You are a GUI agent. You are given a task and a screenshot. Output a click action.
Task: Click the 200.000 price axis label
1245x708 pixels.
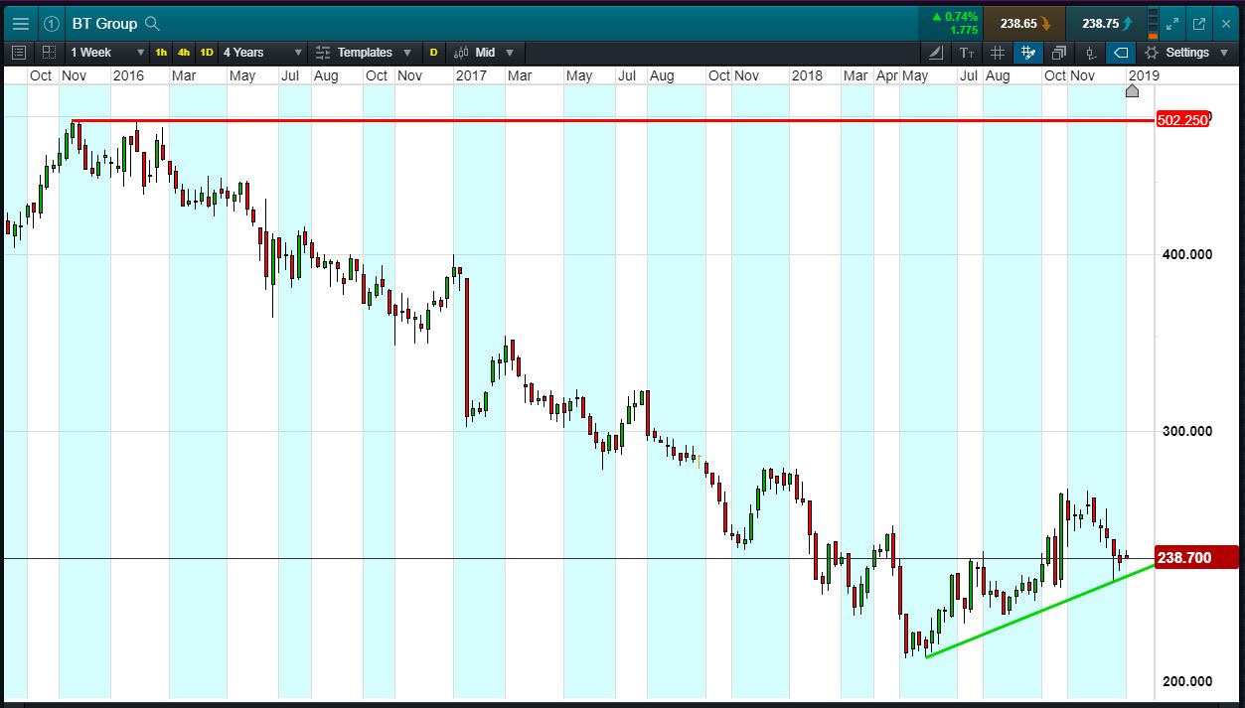coord(1187,681)
